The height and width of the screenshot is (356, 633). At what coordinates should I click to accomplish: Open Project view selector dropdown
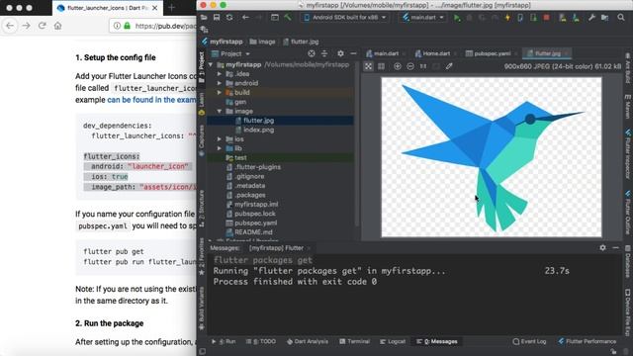pos(230,53)
